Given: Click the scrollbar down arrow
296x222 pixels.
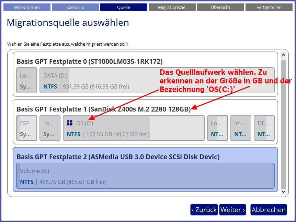Looking at the screenshot, I should [x=283, y=191].
